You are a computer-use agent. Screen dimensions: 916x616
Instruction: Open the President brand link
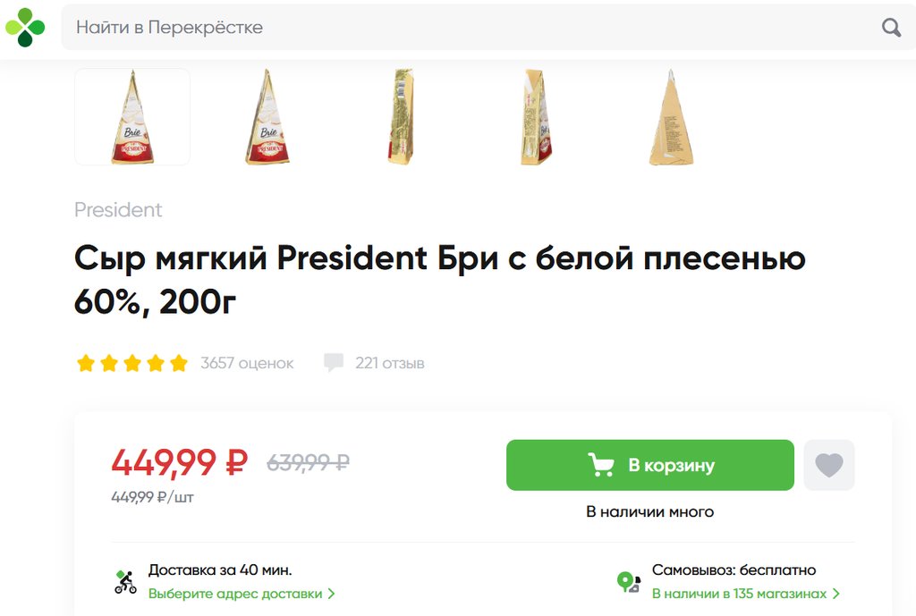118,210
